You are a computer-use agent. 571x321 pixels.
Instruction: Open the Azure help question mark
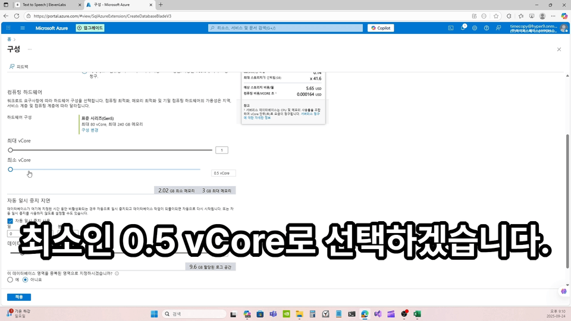coord(487,28)
